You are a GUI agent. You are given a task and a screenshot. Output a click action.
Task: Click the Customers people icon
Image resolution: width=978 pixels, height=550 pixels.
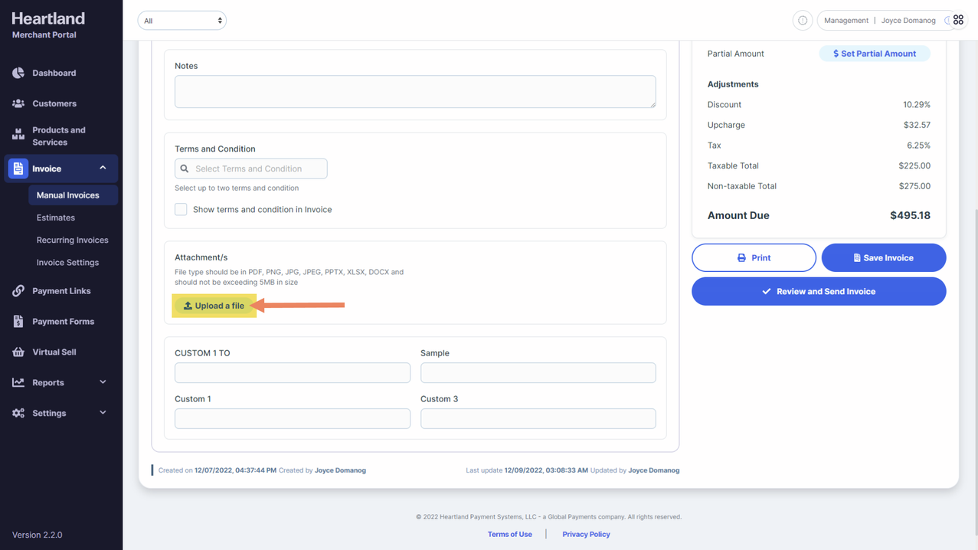(18, 103)
